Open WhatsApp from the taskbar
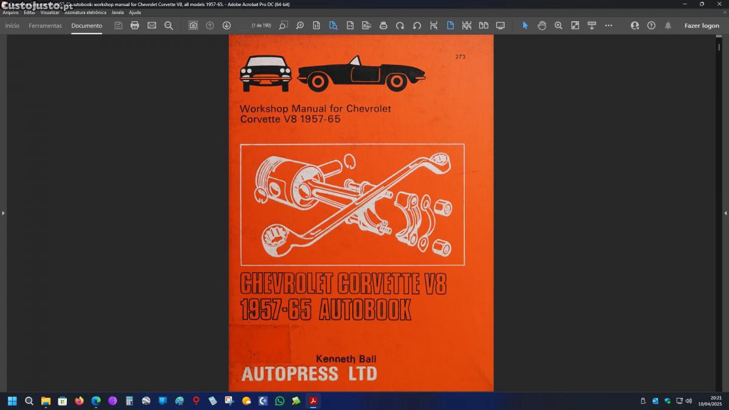Screen dimensions: 729x410 (x=279, y=401)
